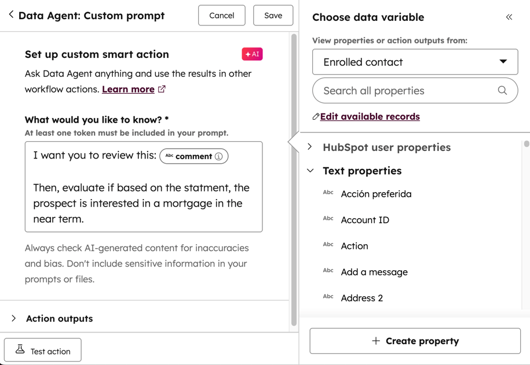Screen dimensions: 530x365
Task: Click the back arrow beside Data Agent title
Action: [x=12, y=16]
